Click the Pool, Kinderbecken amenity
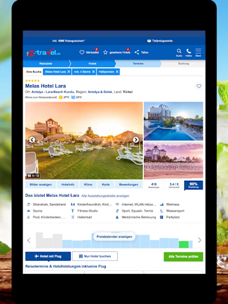This screenshot has height=304, width=228. click(x=46, y=217)
